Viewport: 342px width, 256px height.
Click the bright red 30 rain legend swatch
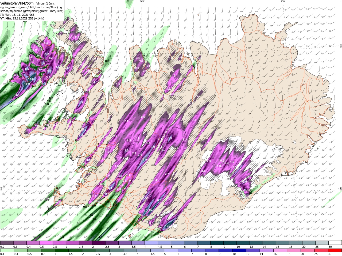(335, 250)
